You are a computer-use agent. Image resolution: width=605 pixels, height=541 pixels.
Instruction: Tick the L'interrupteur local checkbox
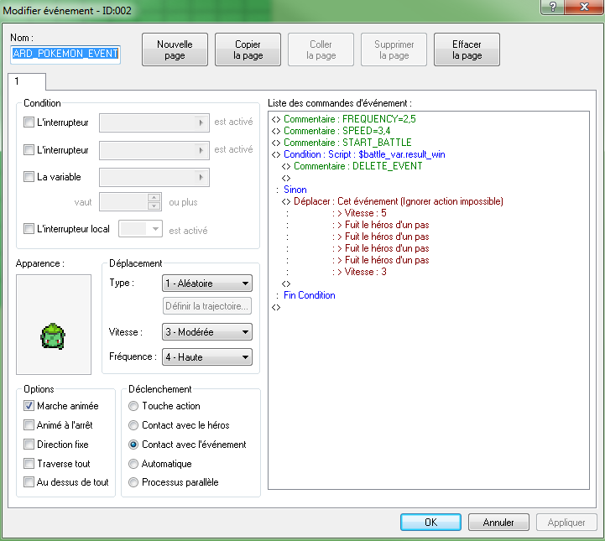click(x=29, y=229)
